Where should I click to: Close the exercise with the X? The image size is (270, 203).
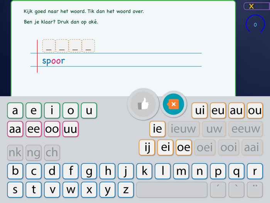(251, 7)
